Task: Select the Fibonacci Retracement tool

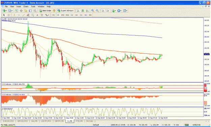Action: click(32, 15)
